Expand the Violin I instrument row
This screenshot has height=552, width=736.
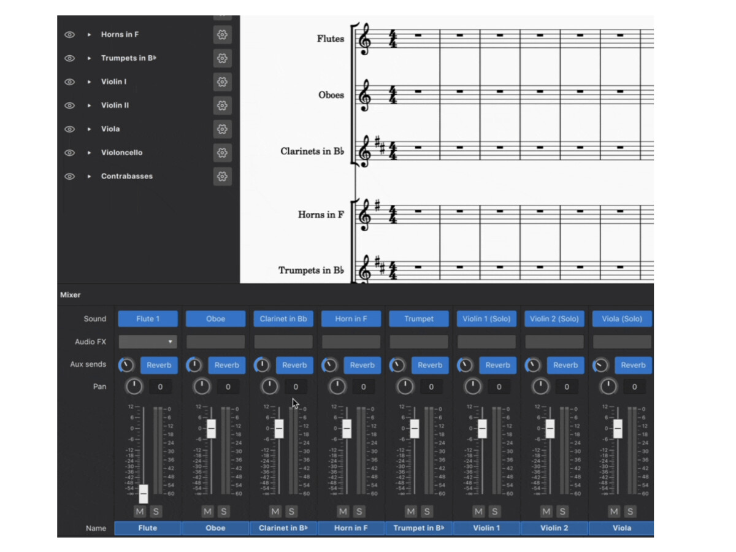click(89, 82)
